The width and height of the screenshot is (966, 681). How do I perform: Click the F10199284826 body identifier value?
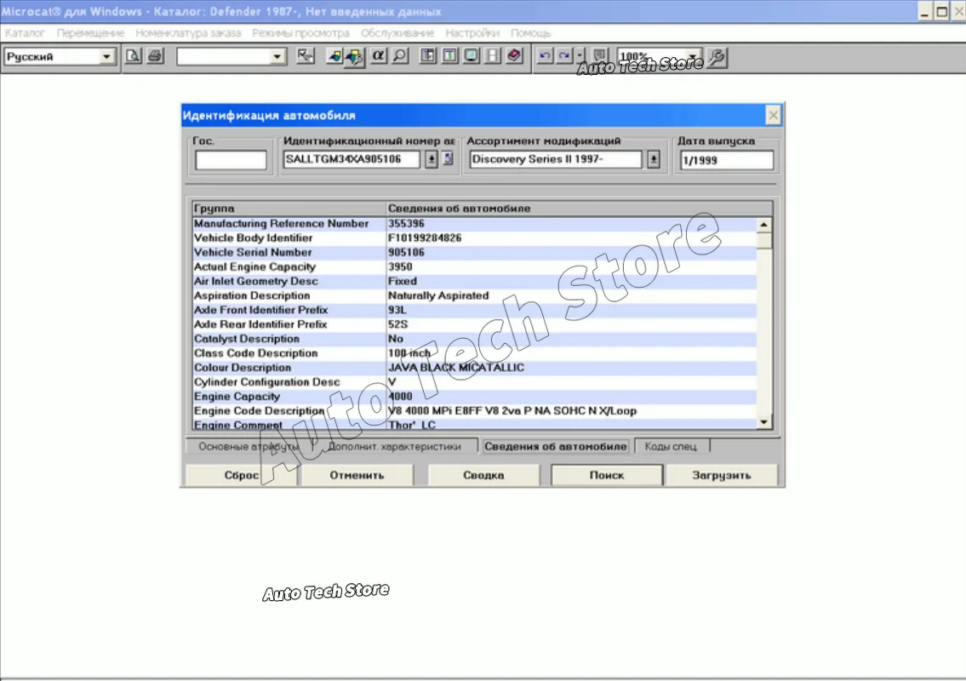coord(425,237)
